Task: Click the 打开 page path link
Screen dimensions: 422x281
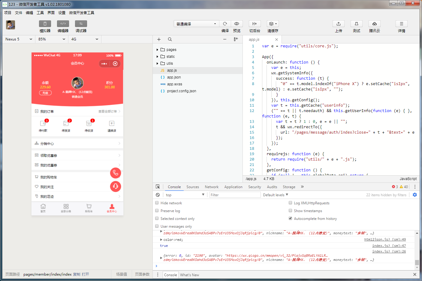Action: coord(86,274)
